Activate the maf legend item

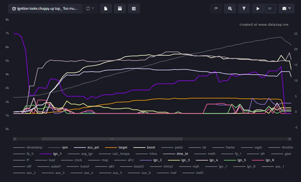click(x=167, y=173)
